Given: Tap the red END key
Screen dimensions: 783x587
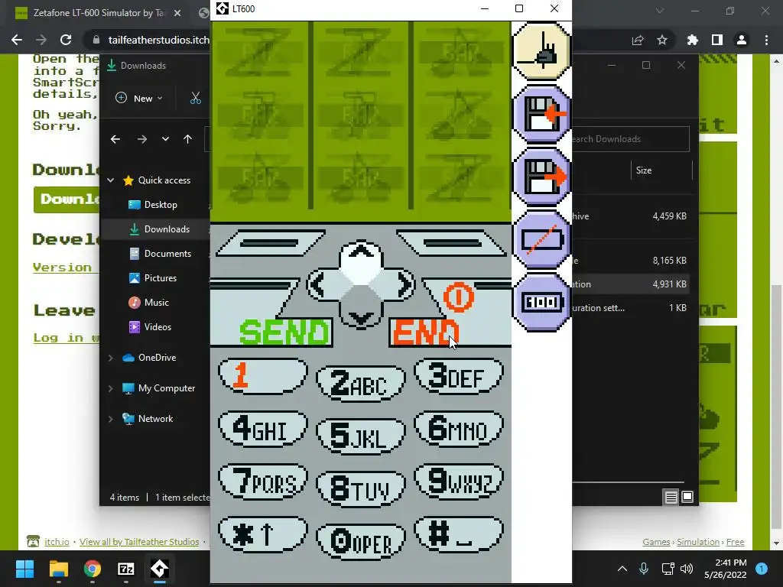Looking at the screenshot, I should [x=425, y=332].
